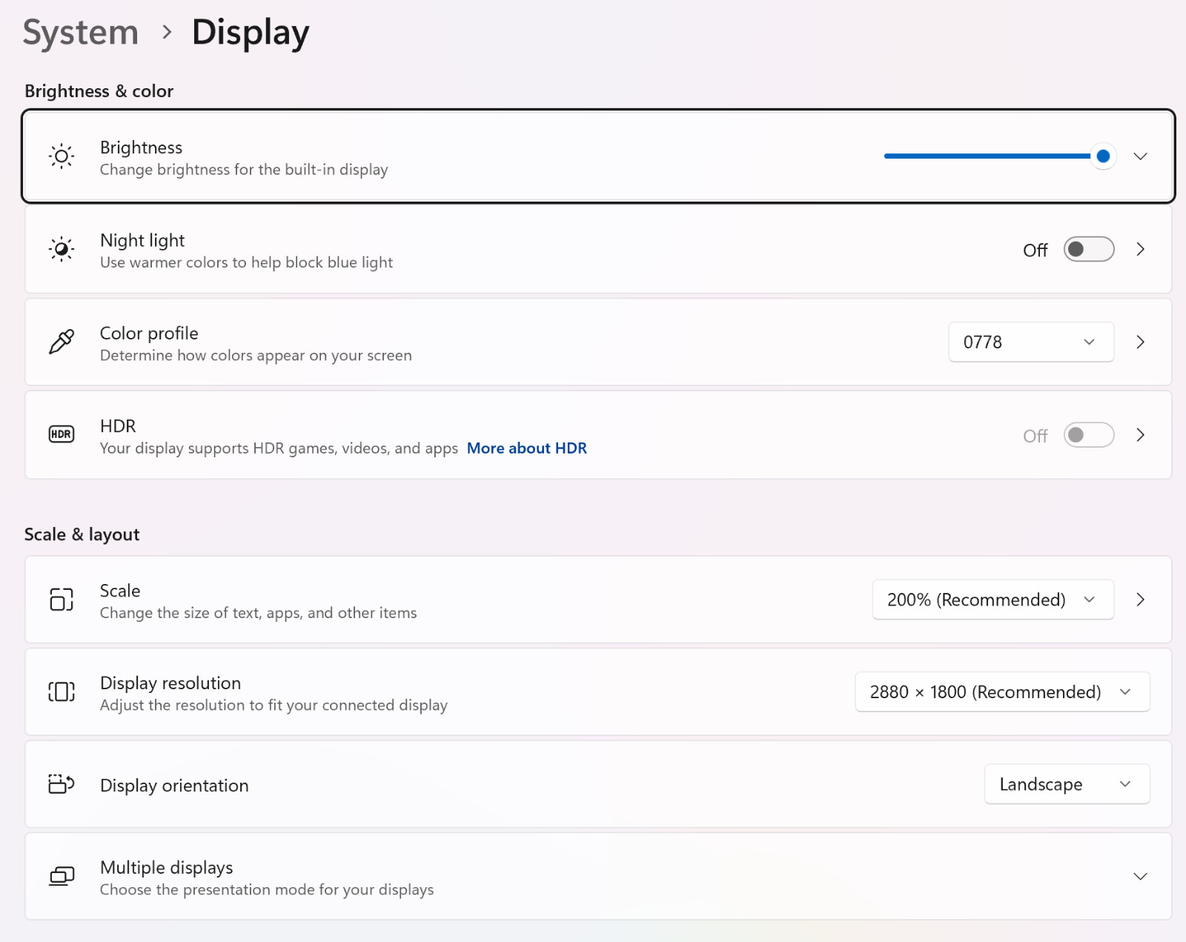1186x942 pixels.
Task: Click the Scale & layout heading
Action: tap(82, 534)
